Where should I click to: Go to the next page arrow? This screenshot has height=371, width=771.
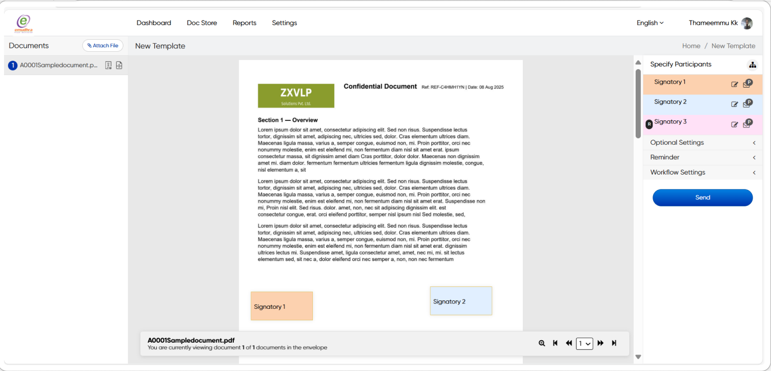(600, 343)
